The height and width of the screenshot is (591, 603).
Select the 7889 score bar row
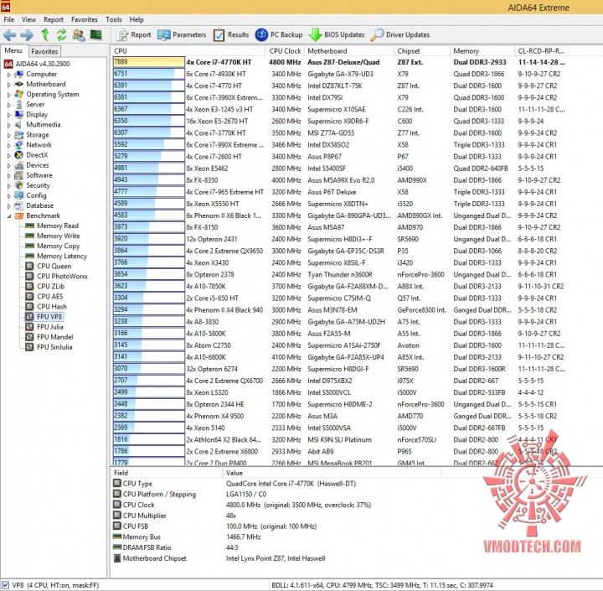pos(149,62)
